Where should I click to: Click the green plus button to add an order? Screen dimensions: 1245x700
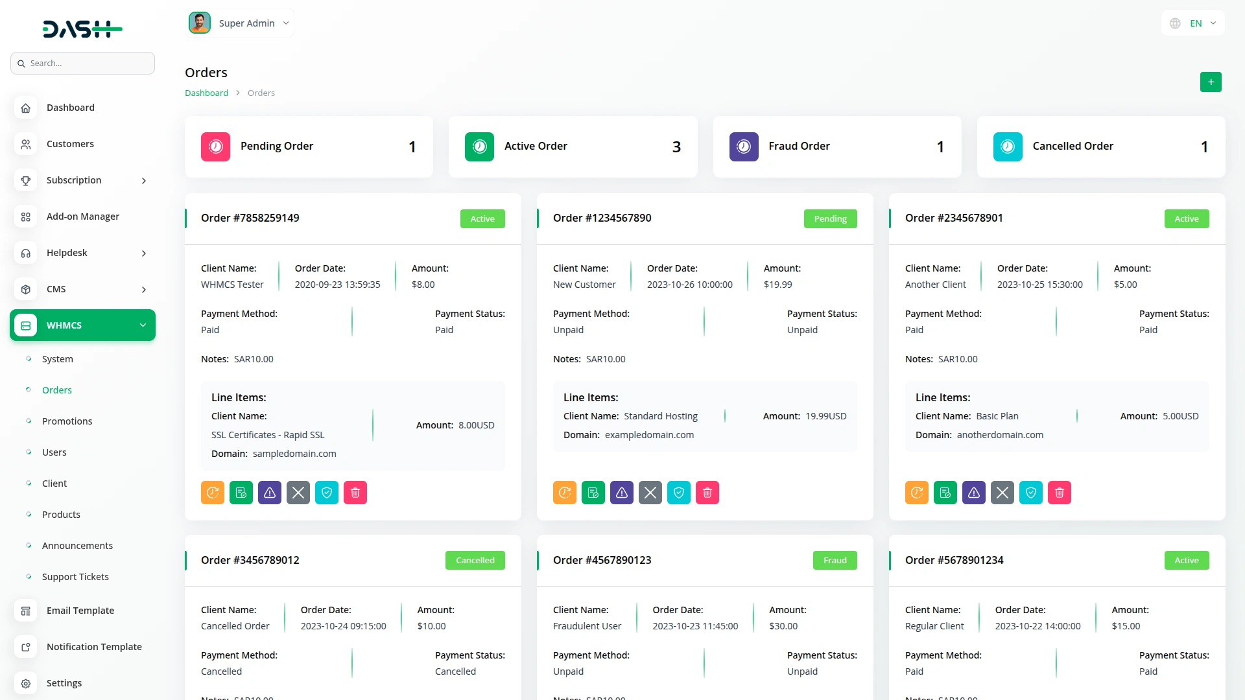click(1211, 82)
